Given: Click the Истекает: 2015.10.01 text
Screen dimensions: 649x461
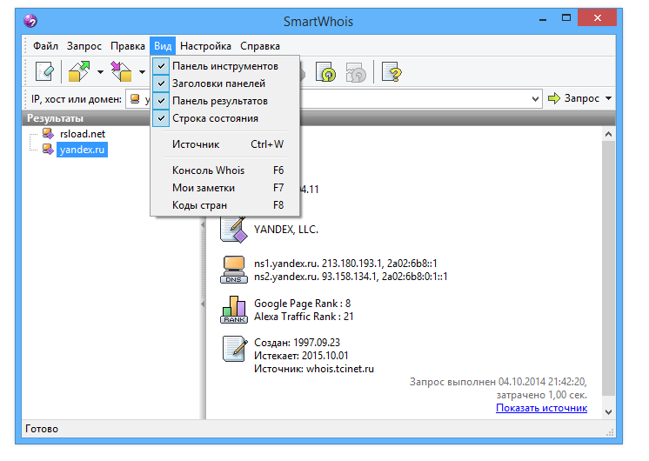Looking at the screenshot, I should pos(301,356).
